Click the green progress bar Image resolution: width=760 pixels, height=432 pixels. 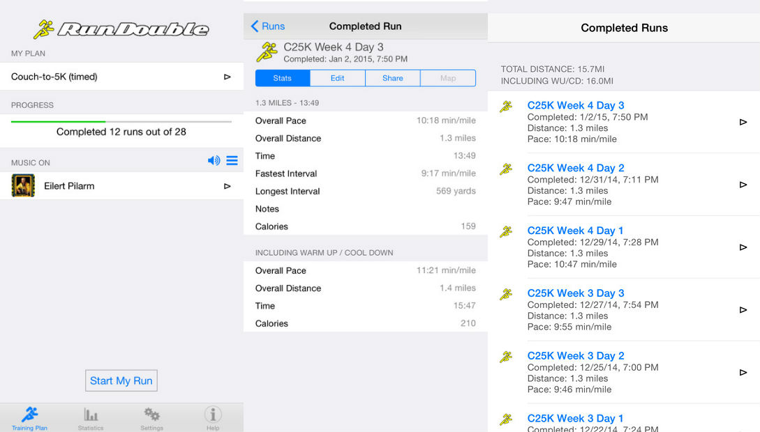[58, 121]
